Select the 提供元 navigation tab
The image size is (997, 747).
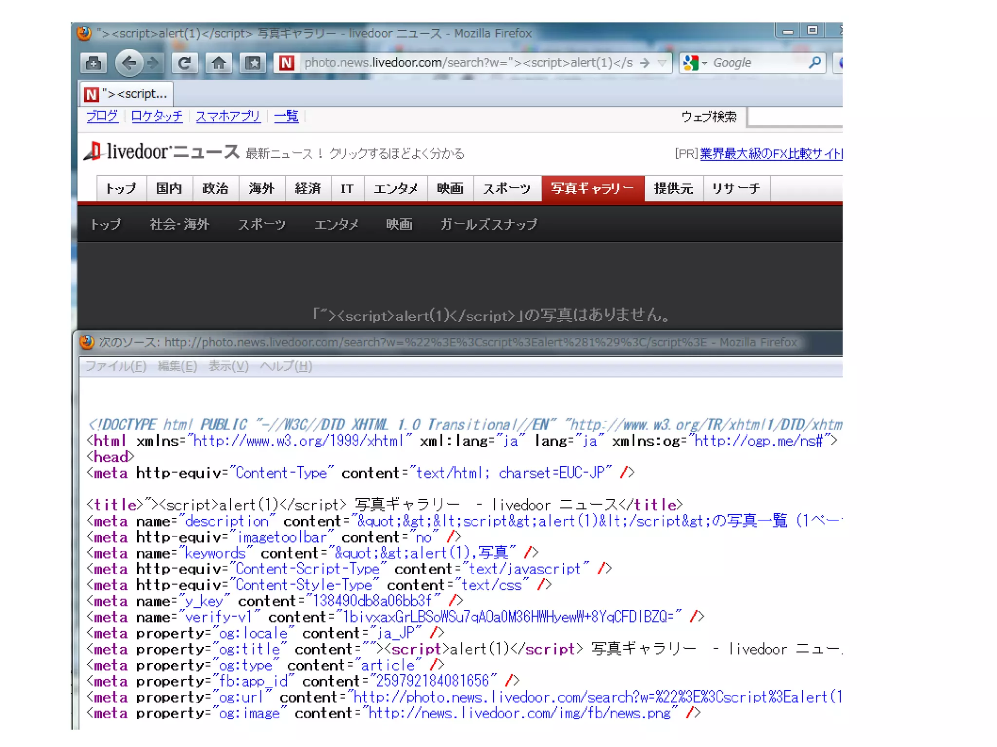673,188
